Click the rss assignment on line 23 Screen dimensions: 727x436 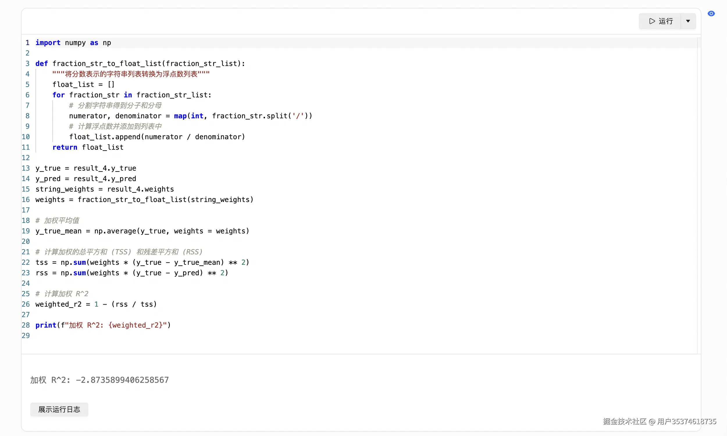click(x=131, y=273)
